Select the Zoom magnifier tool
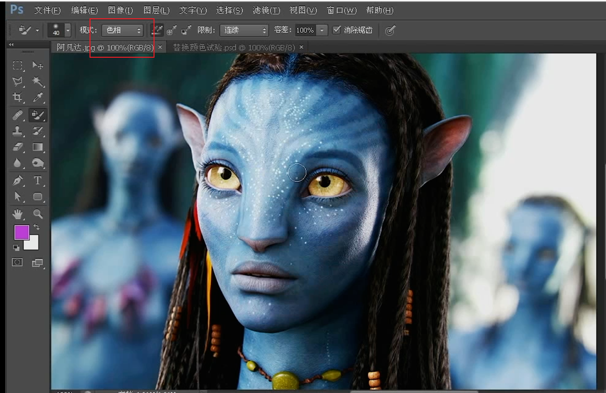 (x=38, y=214)
